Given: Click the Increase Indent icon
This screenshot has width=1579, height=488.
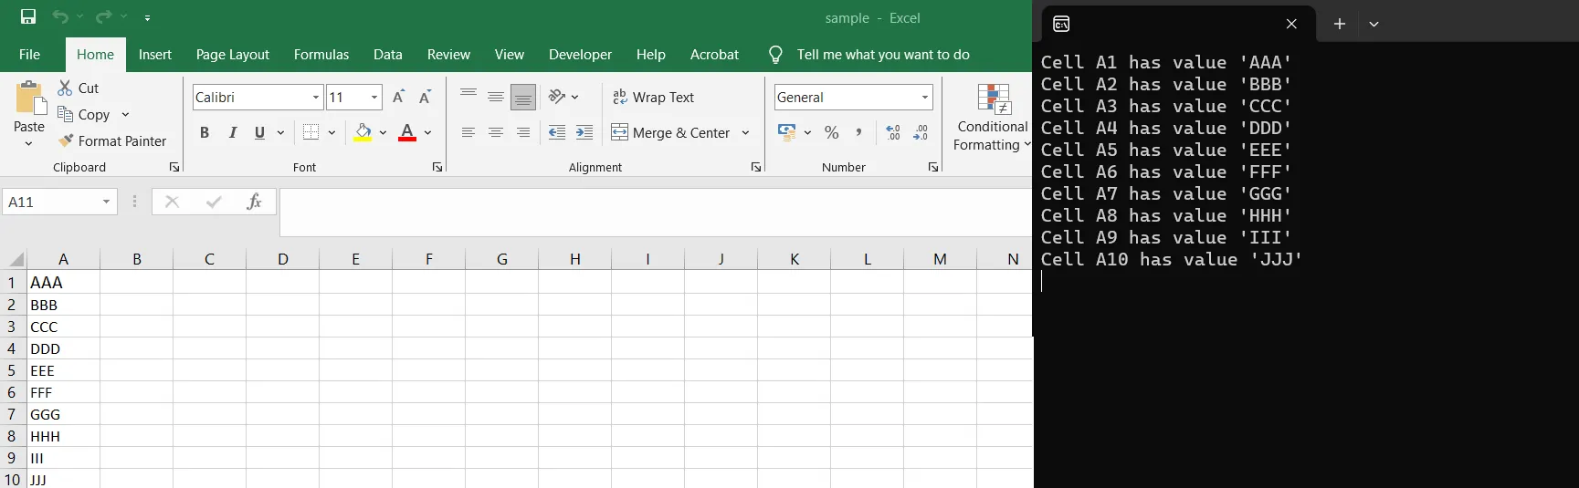Looking at the screenshot, I should 584,132.
